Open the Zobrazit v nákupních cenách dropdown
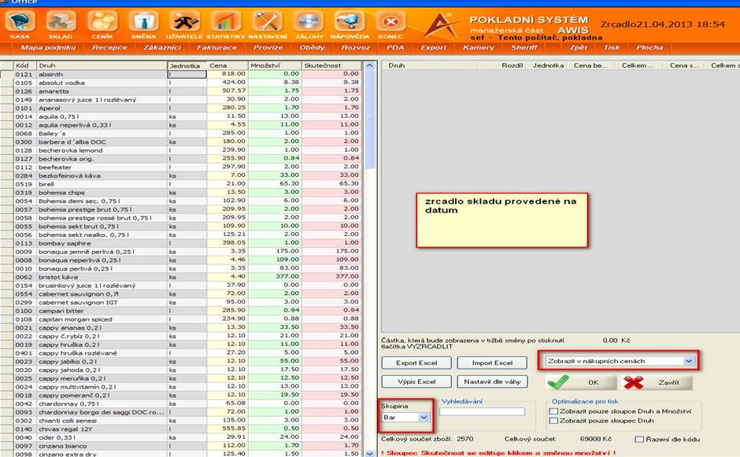Image resolution: width=740 pixels, height=457 pixels. [x=620, y=361]
